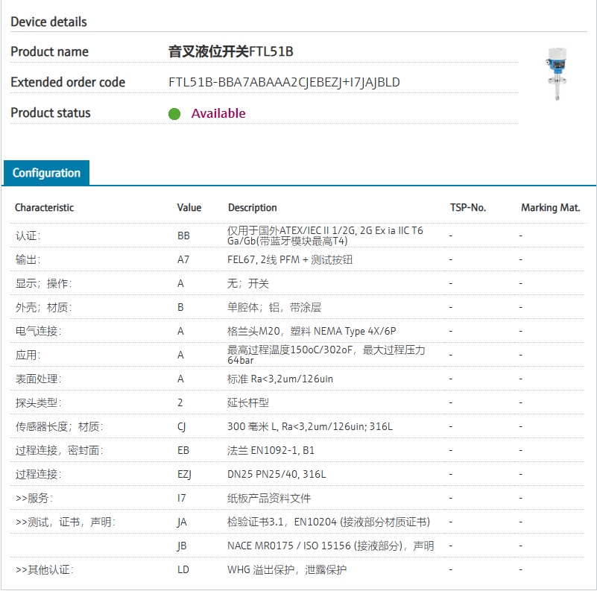This screenshot has height=591, width=597.
Task: Select the Configuration tab
Action: pyautogui.click(x=46, y=173)
